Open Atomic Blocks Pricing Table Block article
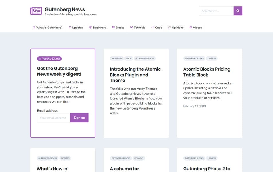The height and width of the screenshot is (172, 273). click(207, 72)
